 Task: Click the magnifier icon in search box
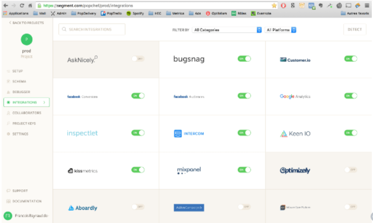pos(64,29)
